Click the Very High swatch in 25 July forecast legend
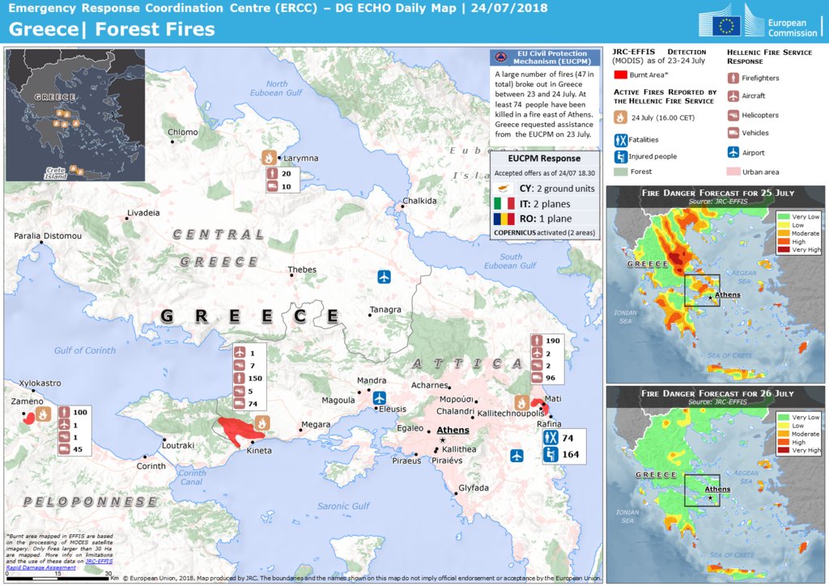The width and height of the screenshot is (829, 586). pyautogui.click(x=784, y=249)
